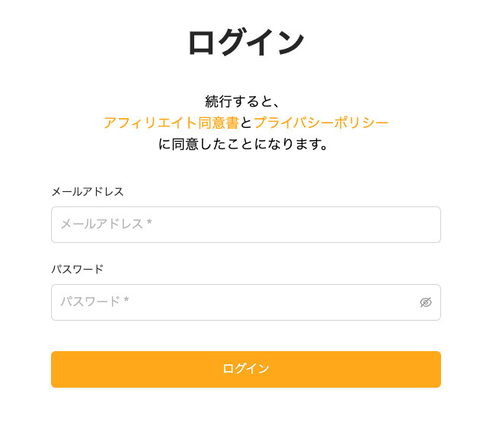Click the メールアドレス * placeholder text
The image size is (502, 425).
pos(107,224)
